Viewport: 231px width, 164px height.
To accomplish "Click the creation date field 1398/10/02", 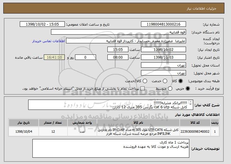I will (163, 49).
